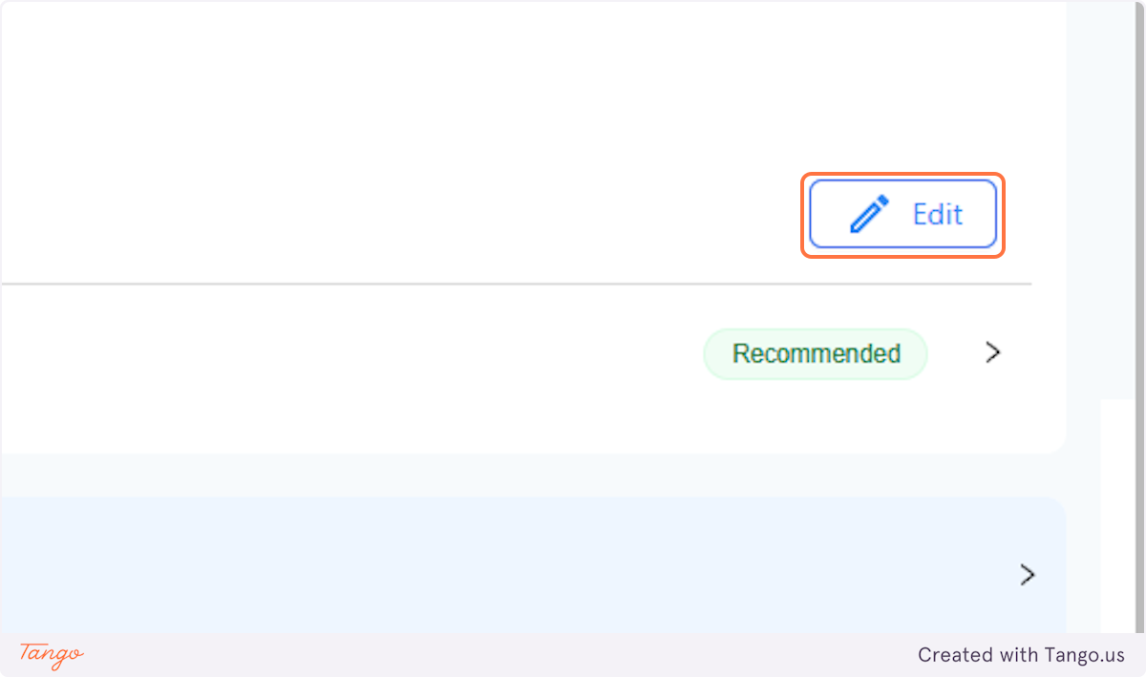The image size is (1146, 677).
Task: Open the chevron next to Recommended
Action: (x=993, y=352)
